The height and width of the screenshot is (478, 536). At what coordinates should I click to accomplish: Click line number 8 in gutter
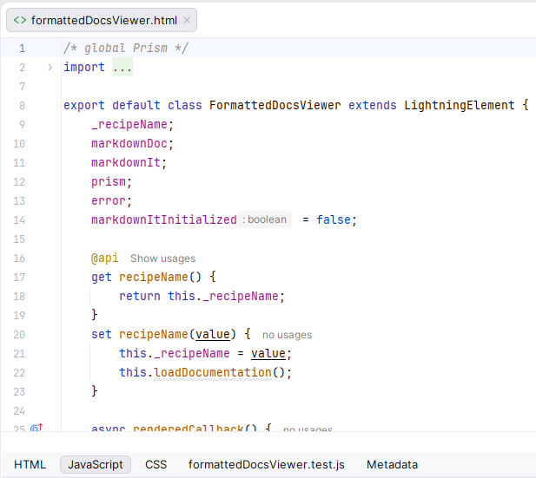click(22, 105)
